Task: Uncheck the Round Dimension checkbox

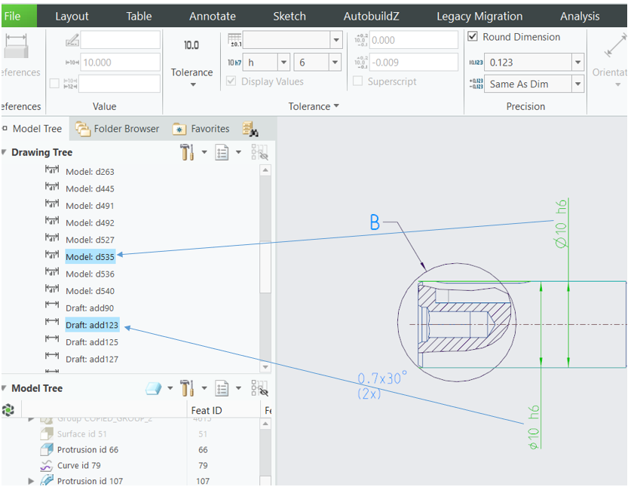Action: 473,37
